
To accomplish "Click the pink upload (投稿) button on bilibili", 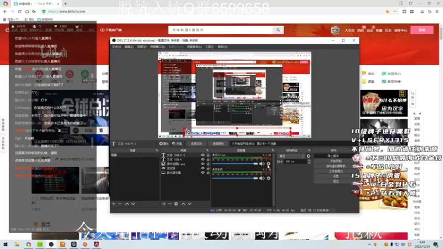I will coord(422,30).
